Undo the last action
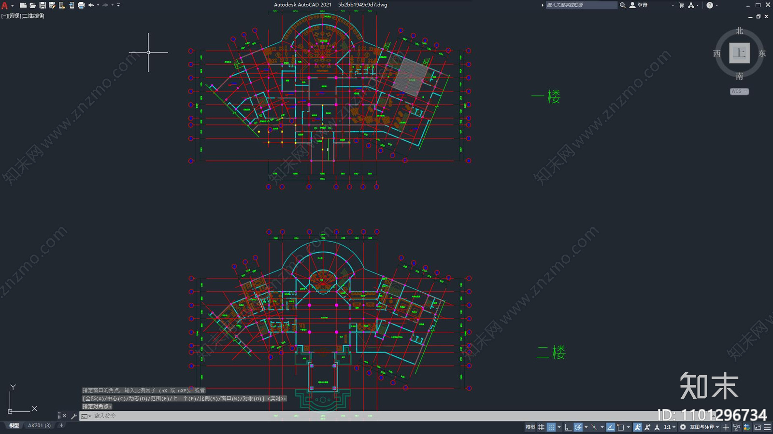The width and height of the screenshot is (773, 434). tap(91, 5)
